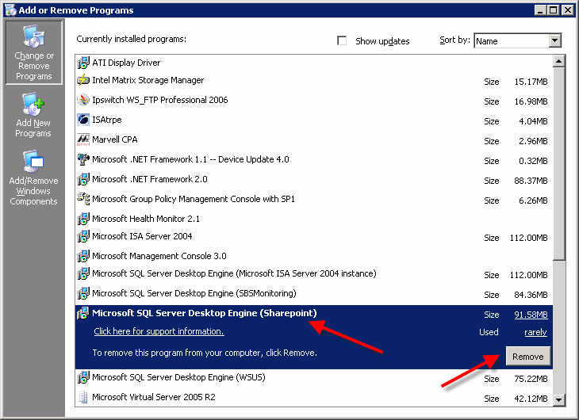This screenshot has height=420, width=579.
Task: Open Add/Remove Windows Components icon
Action: tap(33, 162)
